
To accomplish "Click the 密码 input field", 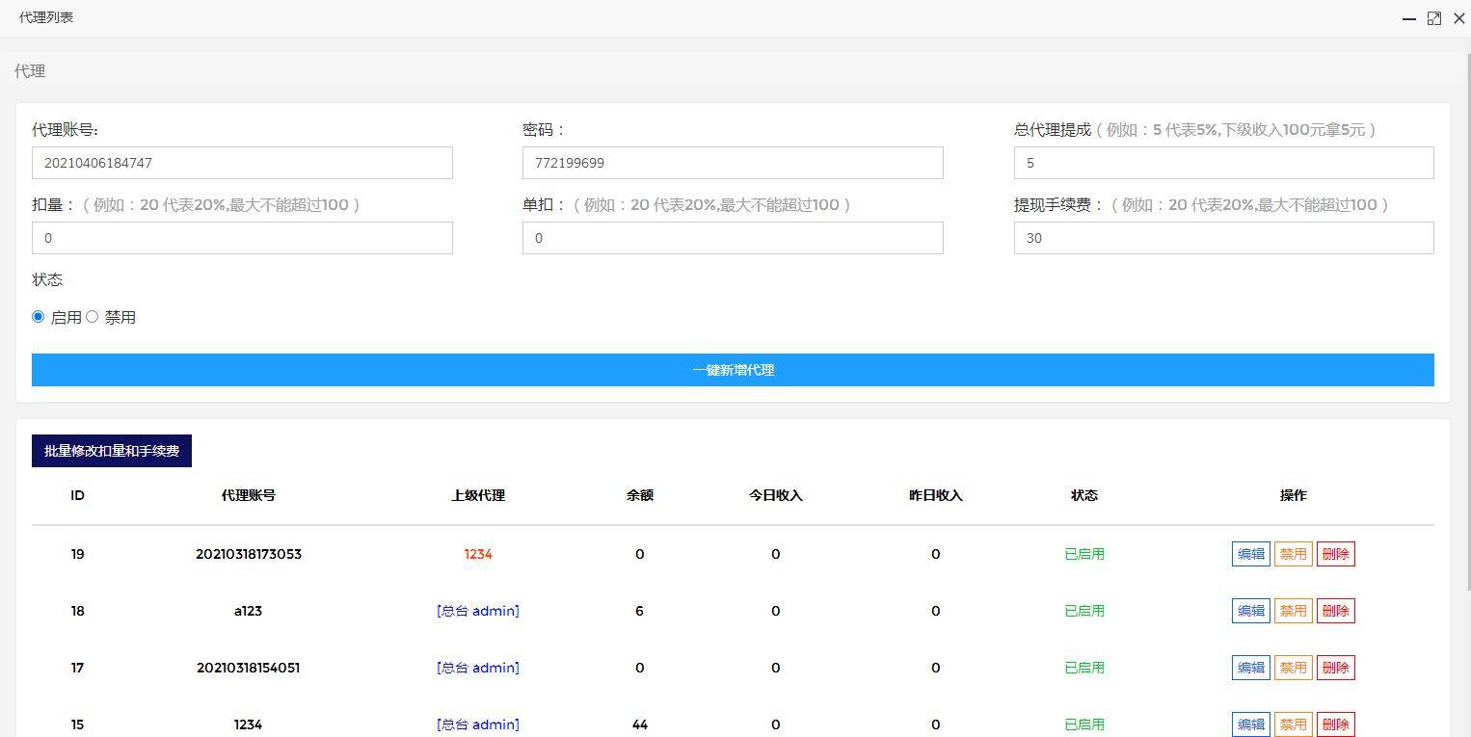I will tap(732, 163).
